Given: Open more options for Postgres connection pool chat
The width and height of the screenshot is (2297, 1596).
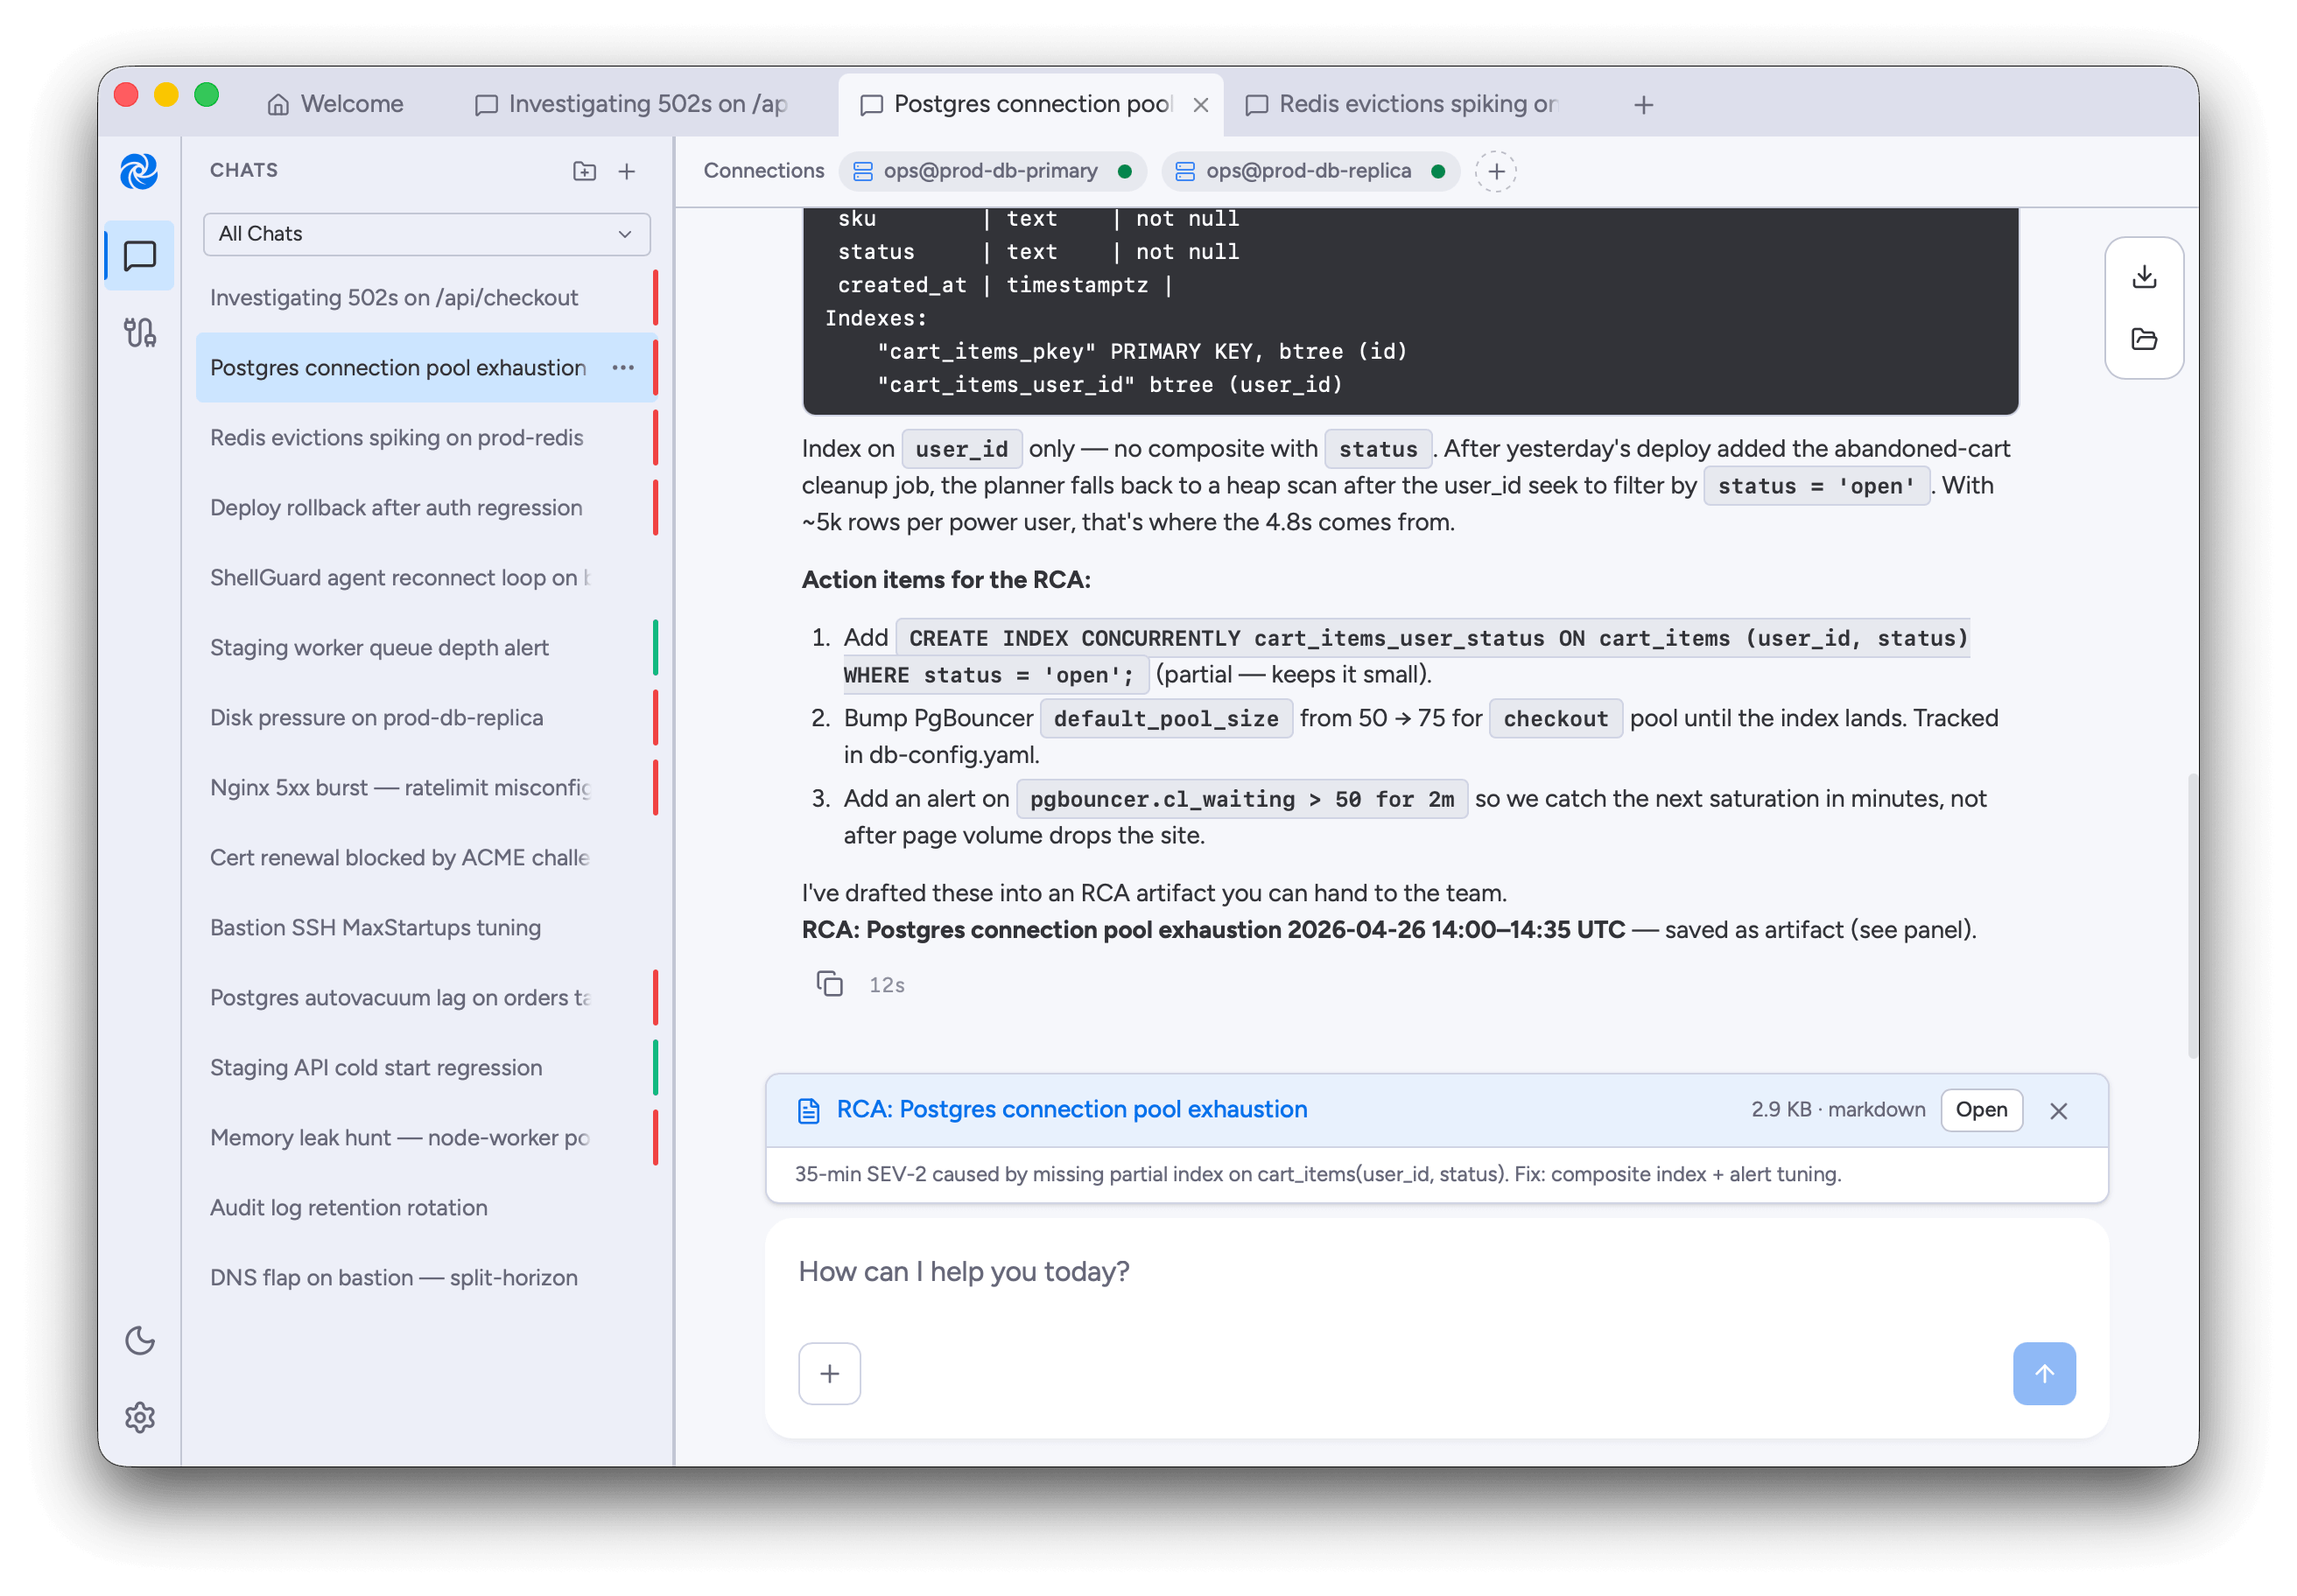Looking at the screenshot, I should click(x=623, y=367).
